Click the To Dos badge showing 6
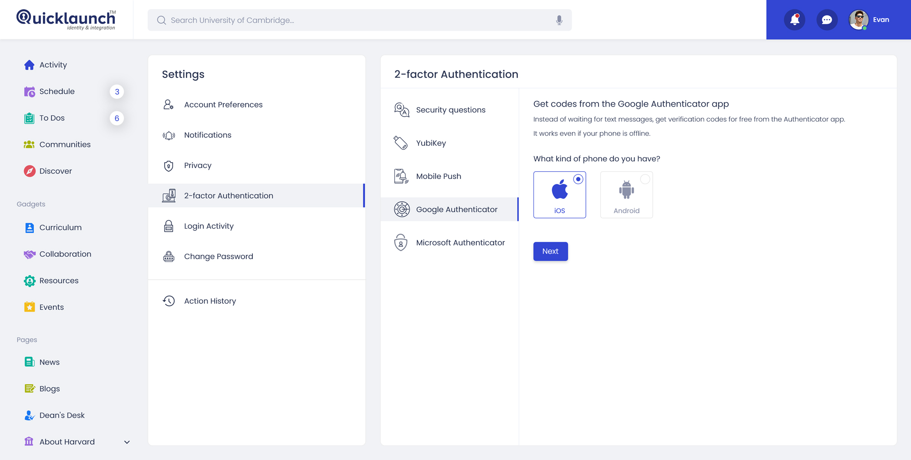This screenshot has width=911, height=460. tap(117, 118)
